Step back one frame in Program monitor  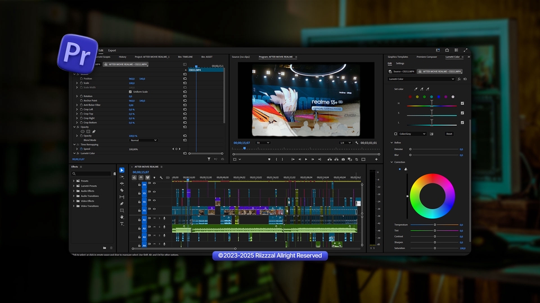299,159
